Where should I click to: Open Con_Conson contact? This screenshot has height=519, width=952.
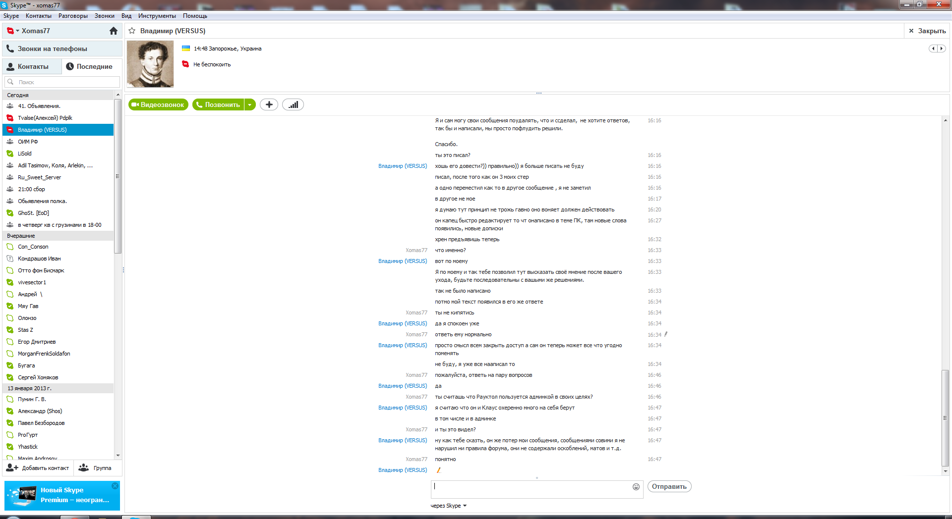point(59,247)
